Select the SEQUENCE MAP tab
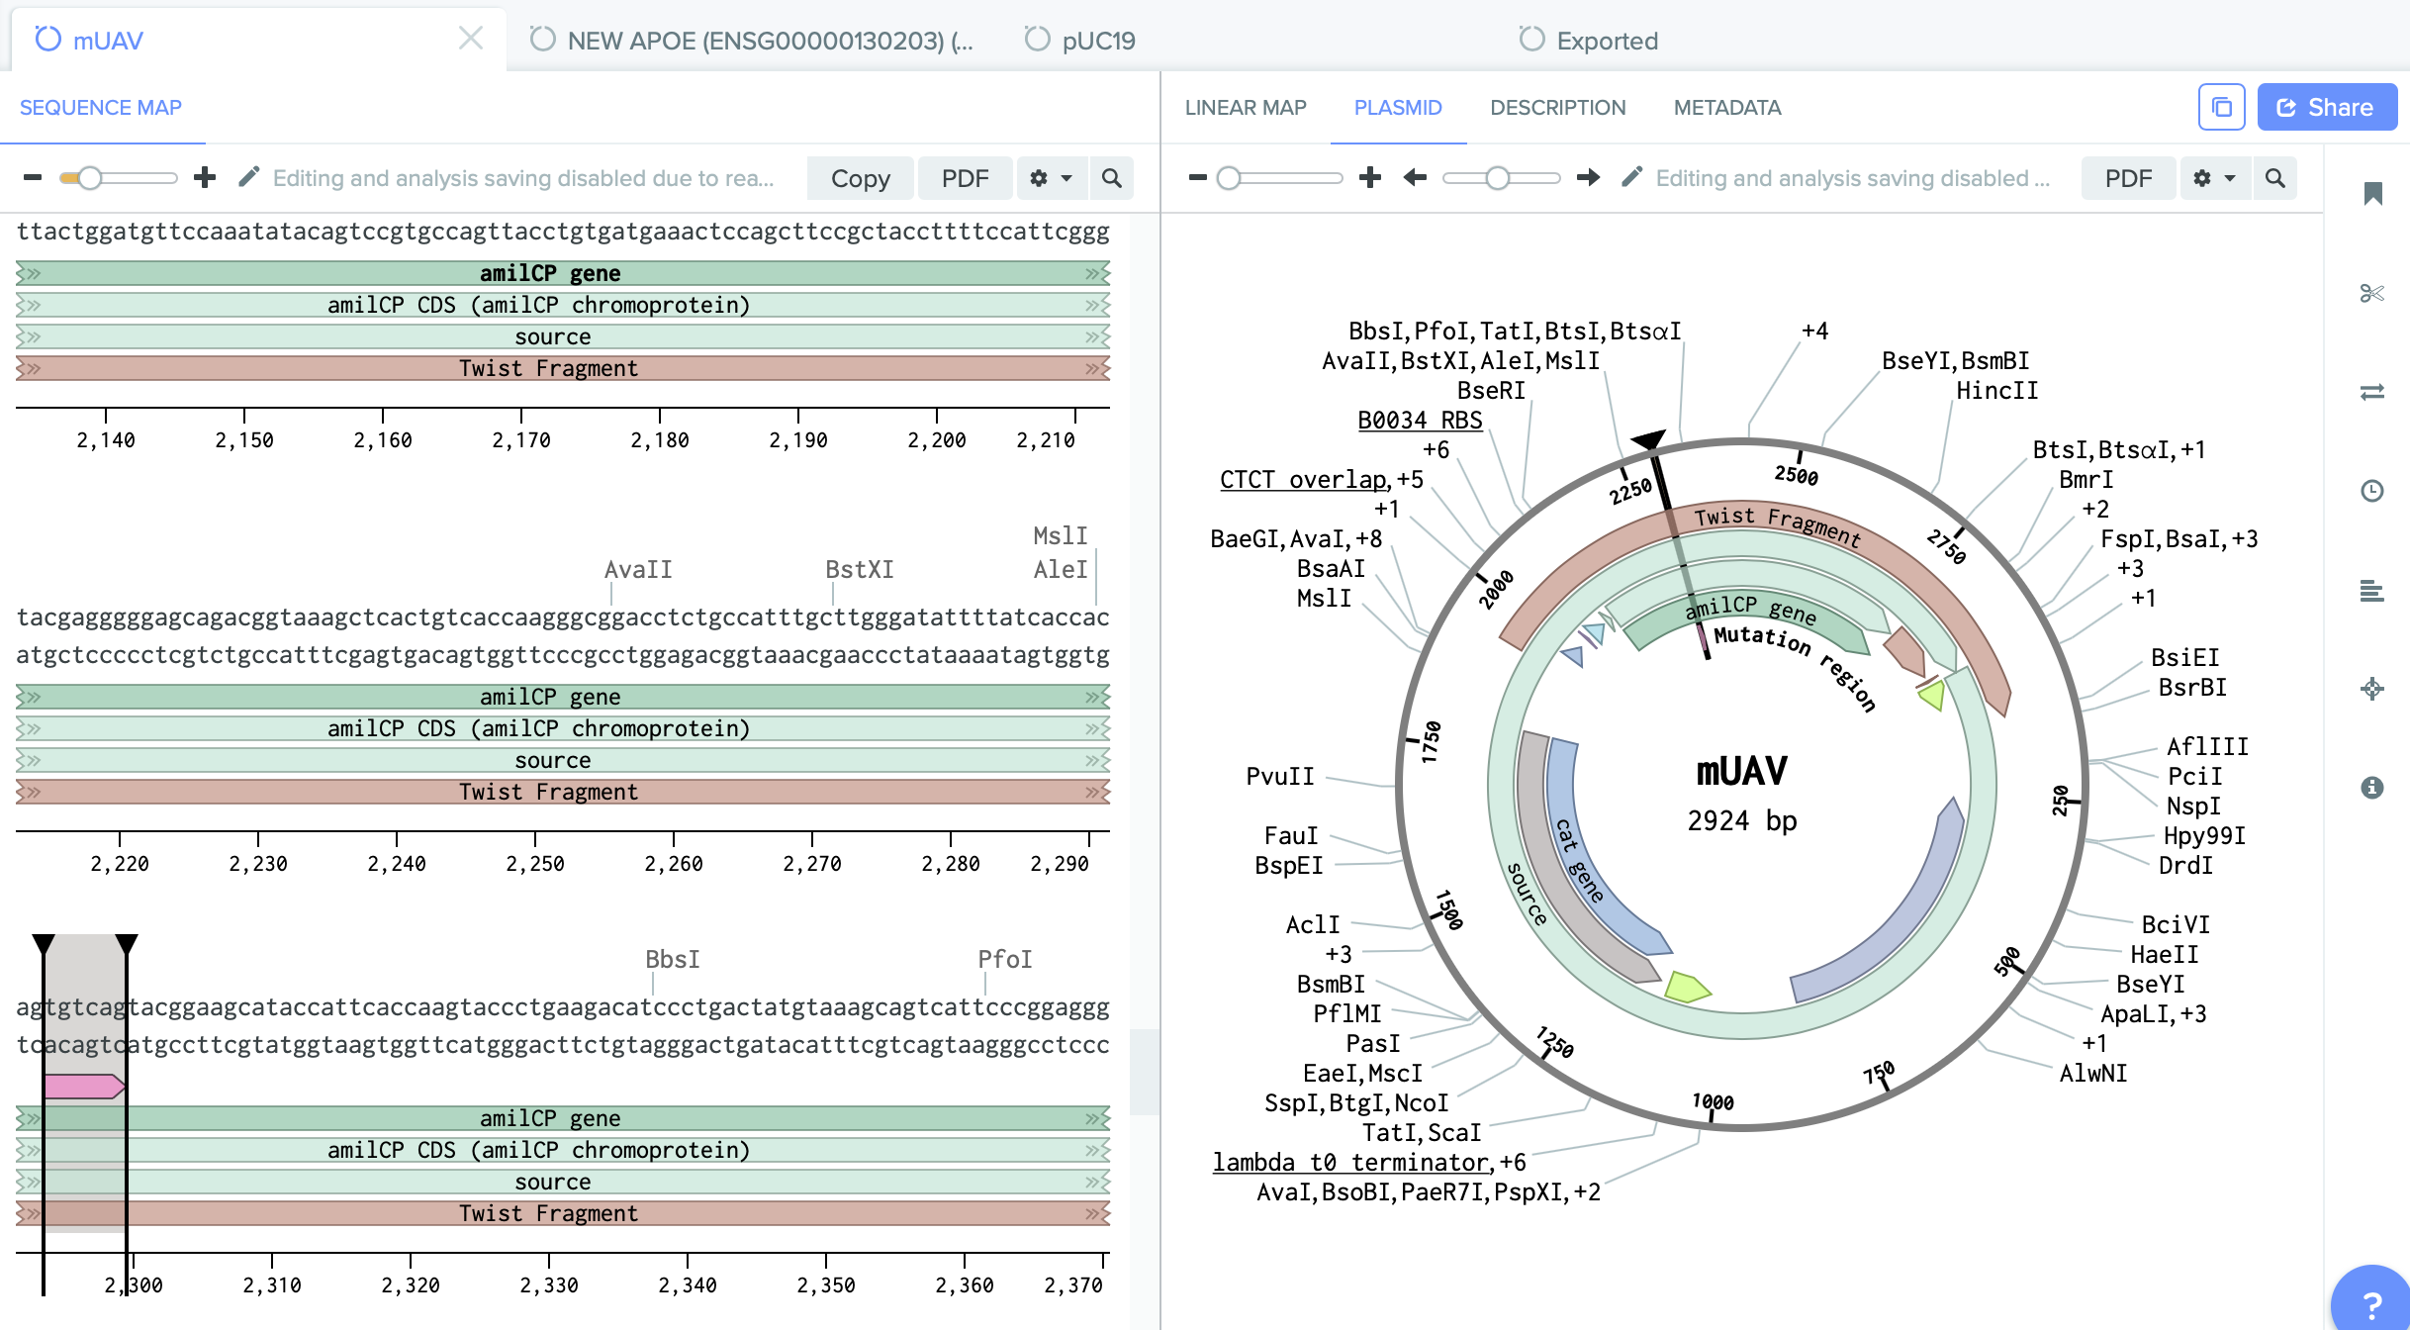 tap(101, 108)
